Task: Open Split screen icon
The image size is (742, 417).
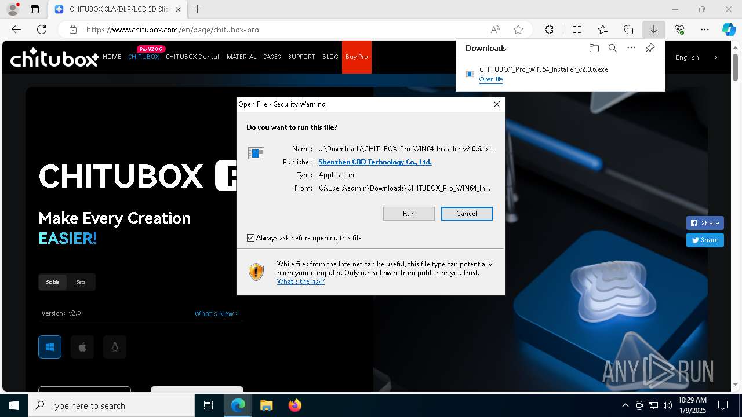Action: click(x=577, y=30)
